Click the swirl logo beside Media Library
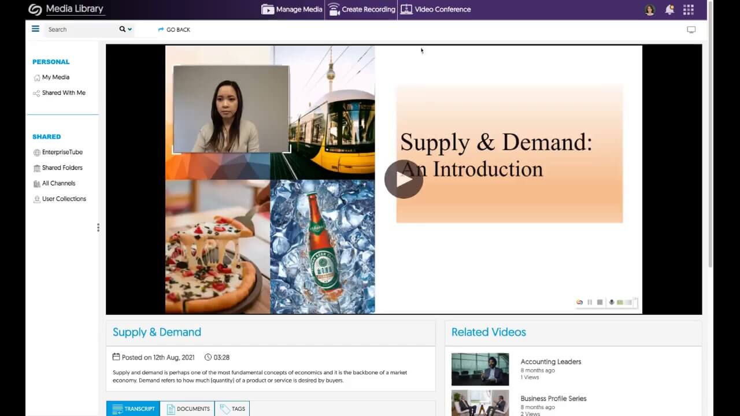 click(35, 9)
